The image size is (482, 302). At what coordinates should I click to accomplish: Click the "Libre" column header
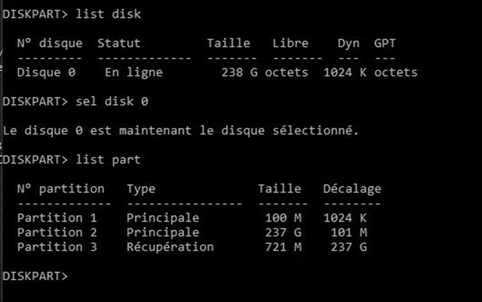pyautogui.click(x=290, y=43)
